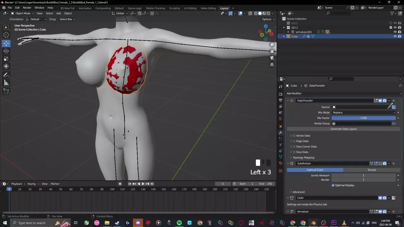Select the Rotate tool in the viewport toolbar
Image resolution: width=404 pixels, height=227 pixels.
pyautogui.click(x=6, y=51)
